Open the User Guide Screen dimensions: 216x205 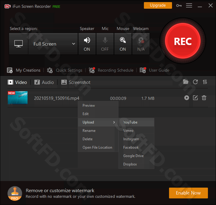click(x=159, y=70)
